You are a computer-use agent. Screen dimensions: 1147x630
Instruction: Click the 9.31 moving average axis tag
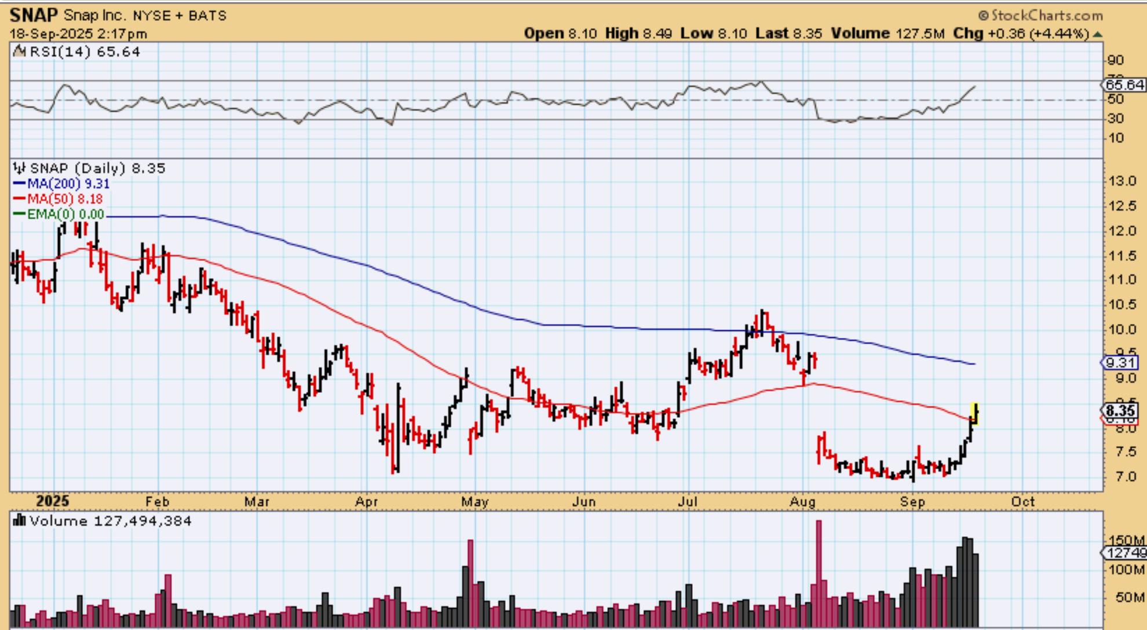[1120, 363]
